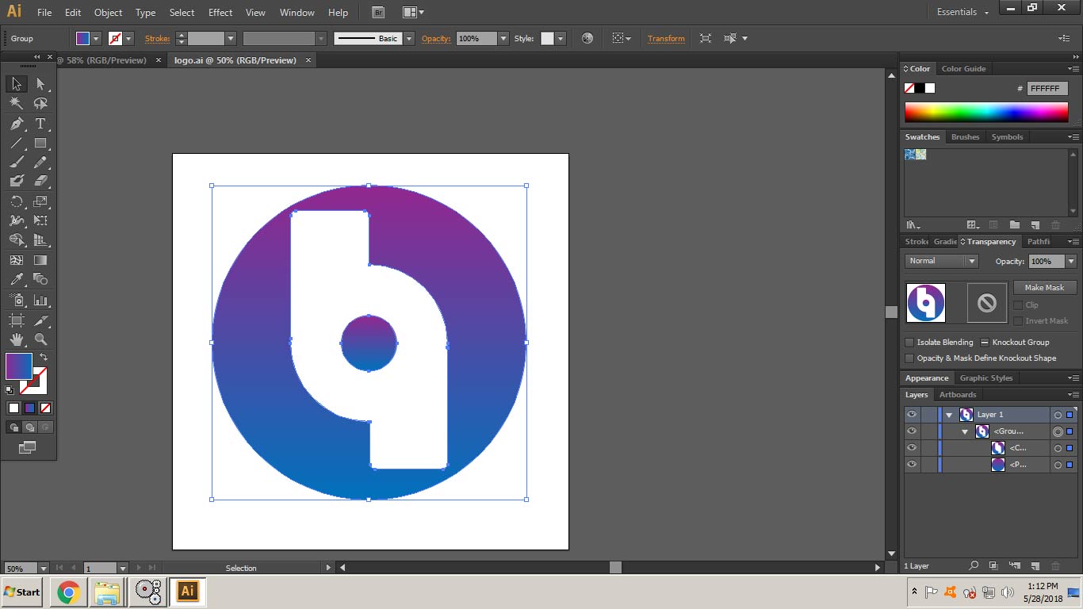Select the Eyedropper tool

[x=16, y=279]
